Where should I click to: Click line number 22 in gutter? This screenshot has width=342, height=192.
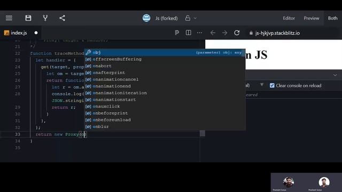(18, 53)
